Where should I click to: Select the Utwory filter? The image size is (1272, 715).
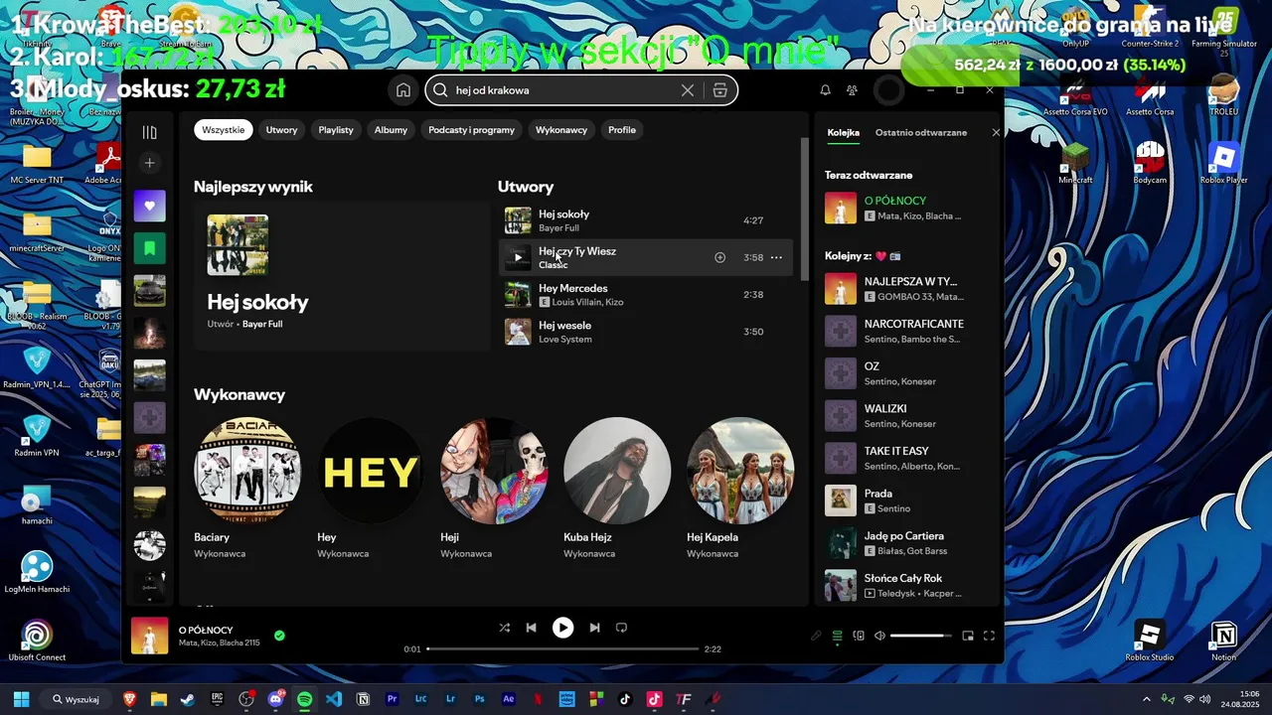281,130
